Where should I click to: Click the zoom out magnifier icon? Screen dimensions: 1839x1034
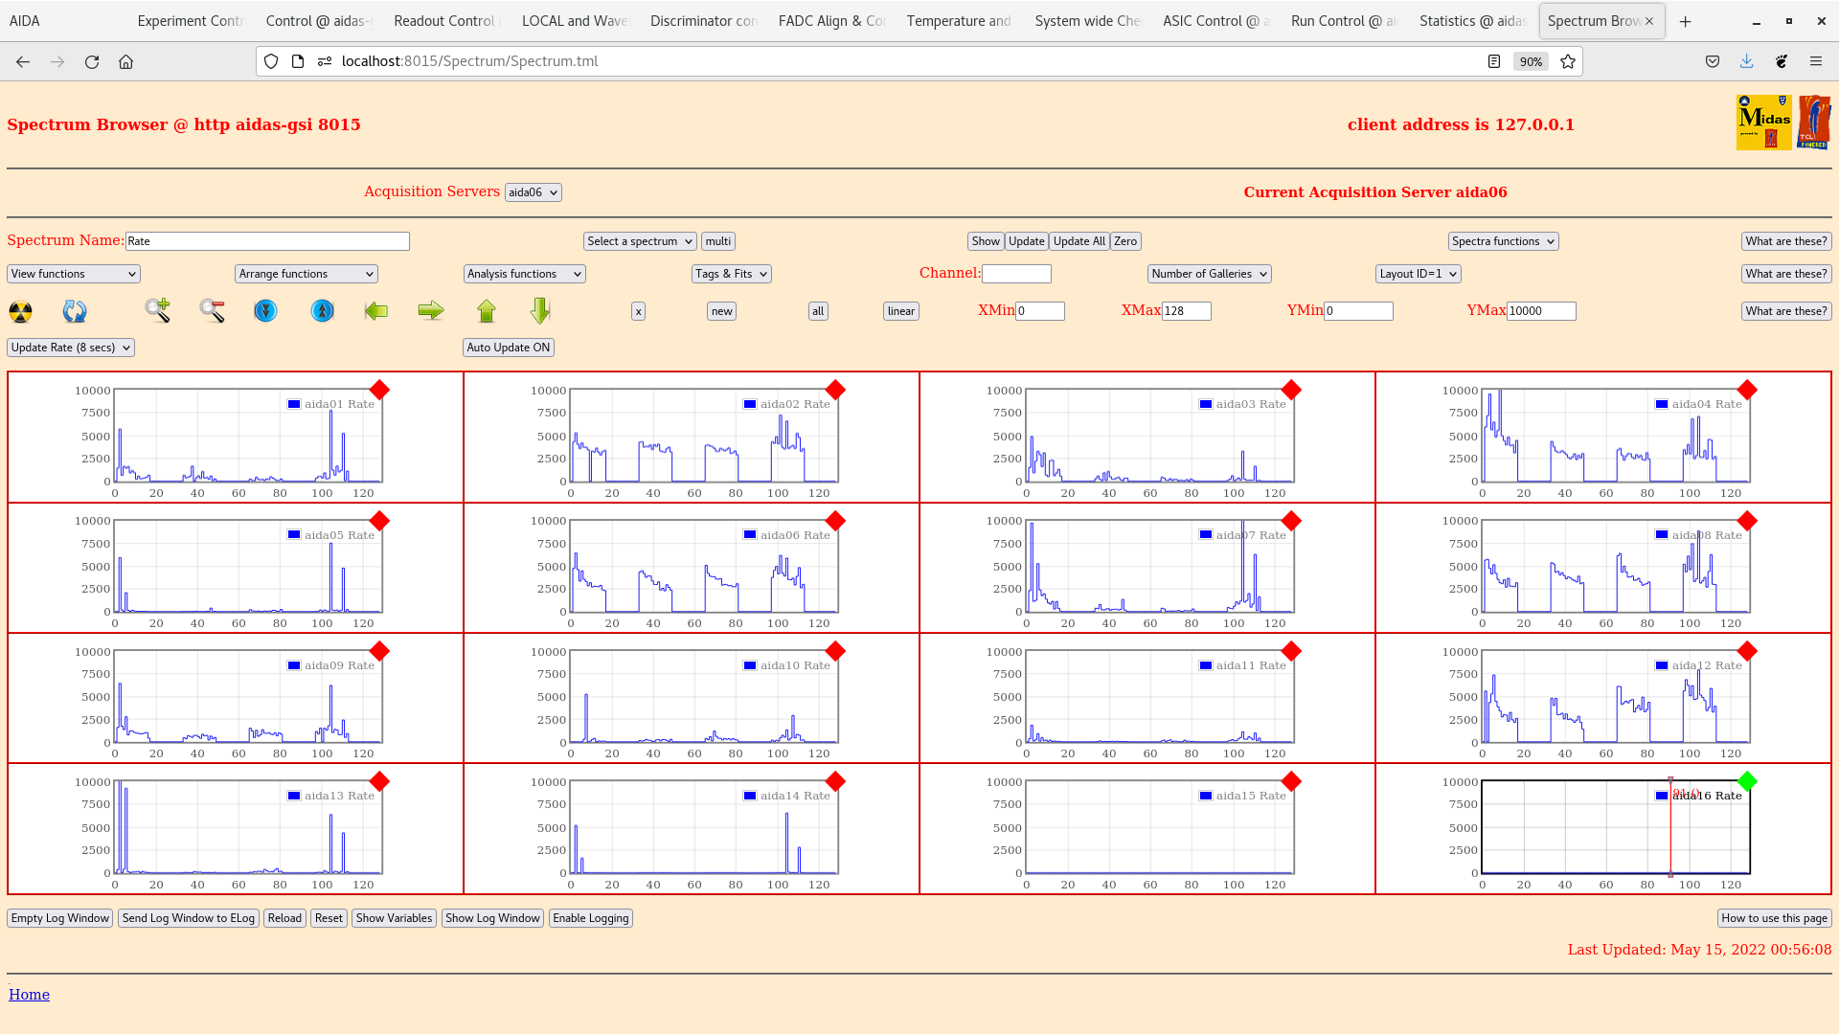pyautogui.click(x=213, y=310)
